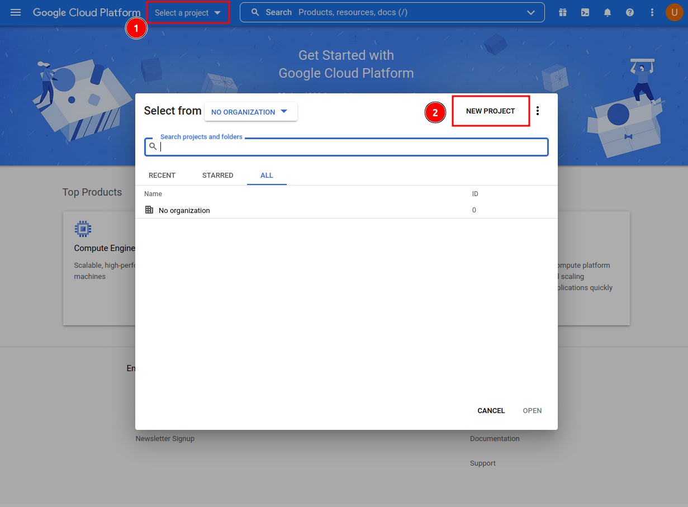Open the hamburger navigation menu
Viewport: 688px width, 507px height.
pyautogui.click(x=16, y=12)
